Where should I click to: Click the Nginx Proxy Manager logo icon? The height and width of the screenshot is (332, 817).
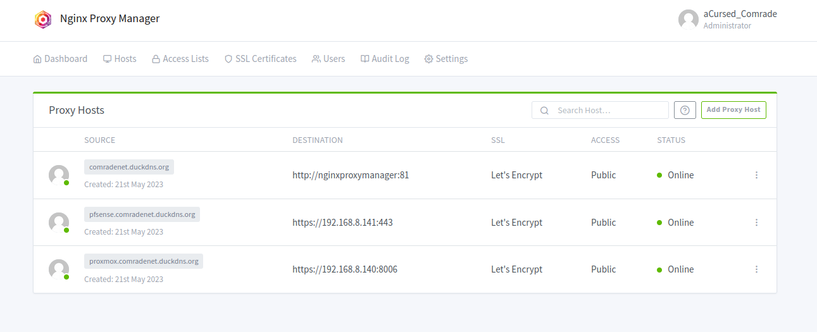point(43,19)
